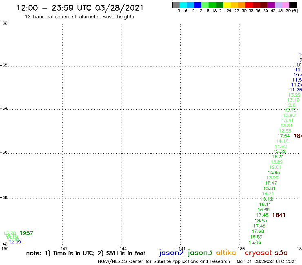
Task: Click the lavender legend swatch
Action: point(278,5)
